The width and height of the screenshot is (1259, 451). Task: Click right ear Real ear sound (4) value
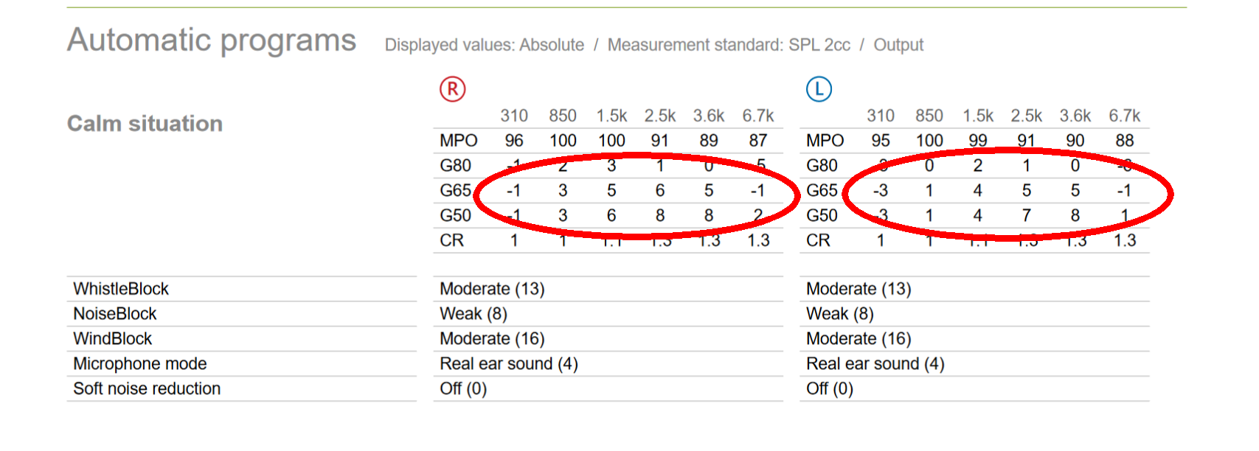point(509,364)
